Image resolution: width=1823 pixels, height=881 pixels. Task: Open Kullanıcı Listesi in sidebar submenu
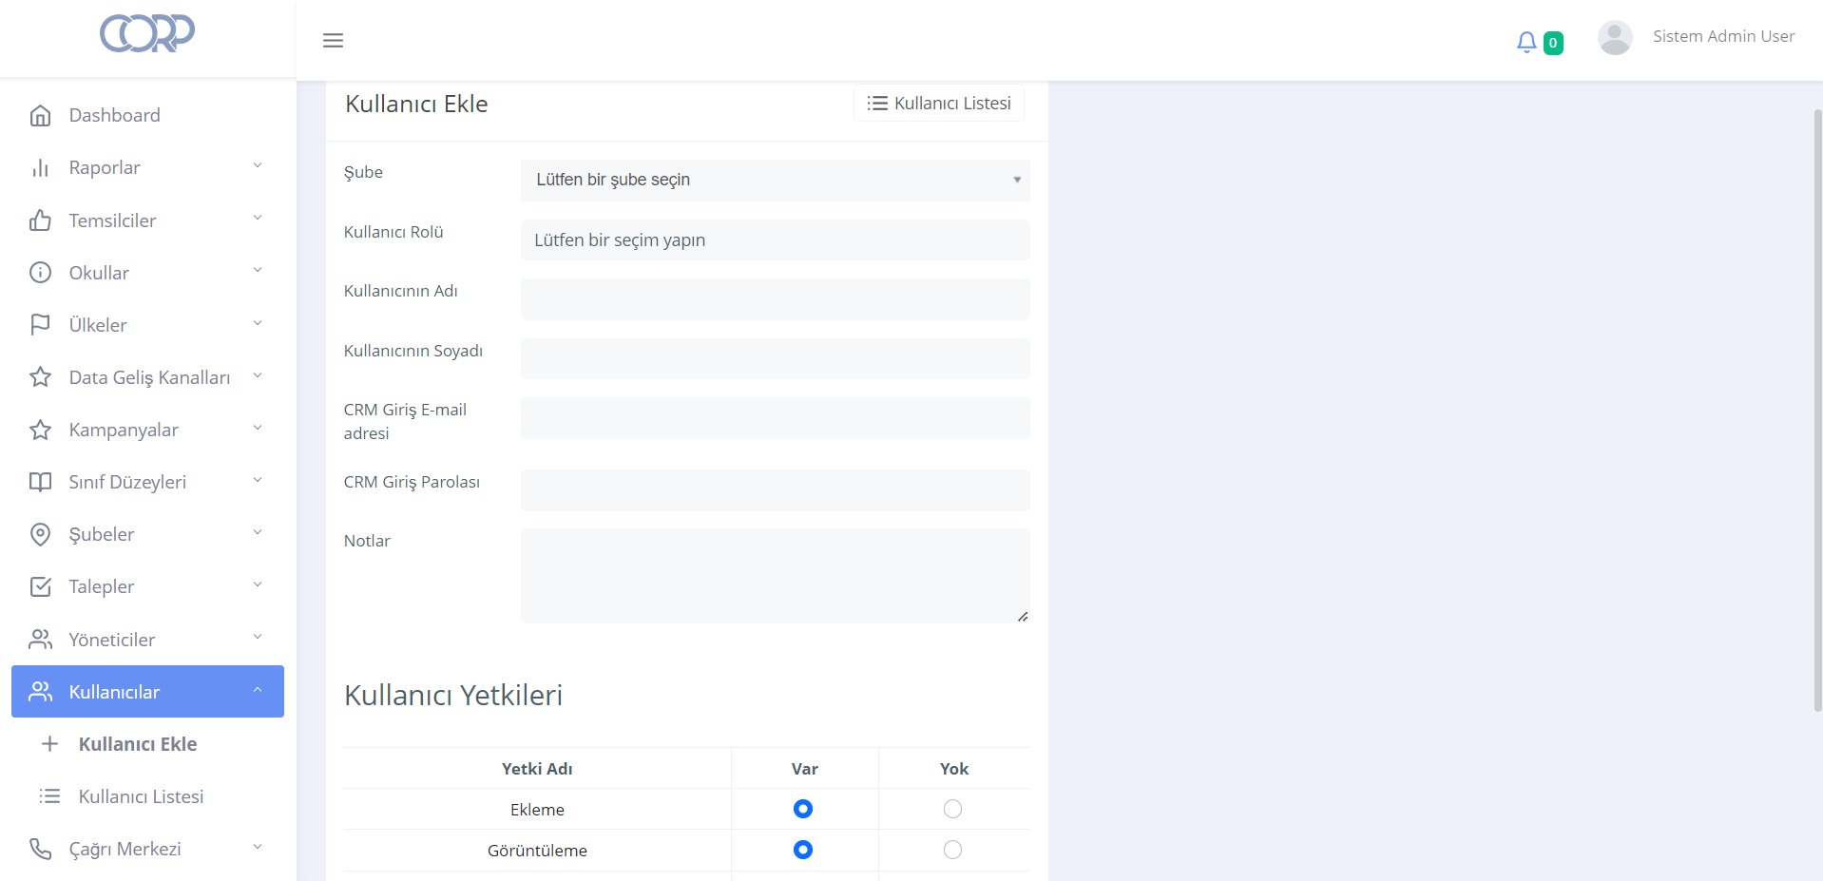pos(141,796)
